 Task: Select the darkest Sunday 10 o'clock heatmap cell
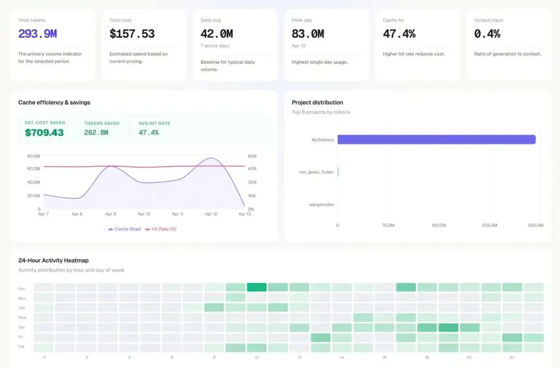pyautogui.click(x=257, y=287)
